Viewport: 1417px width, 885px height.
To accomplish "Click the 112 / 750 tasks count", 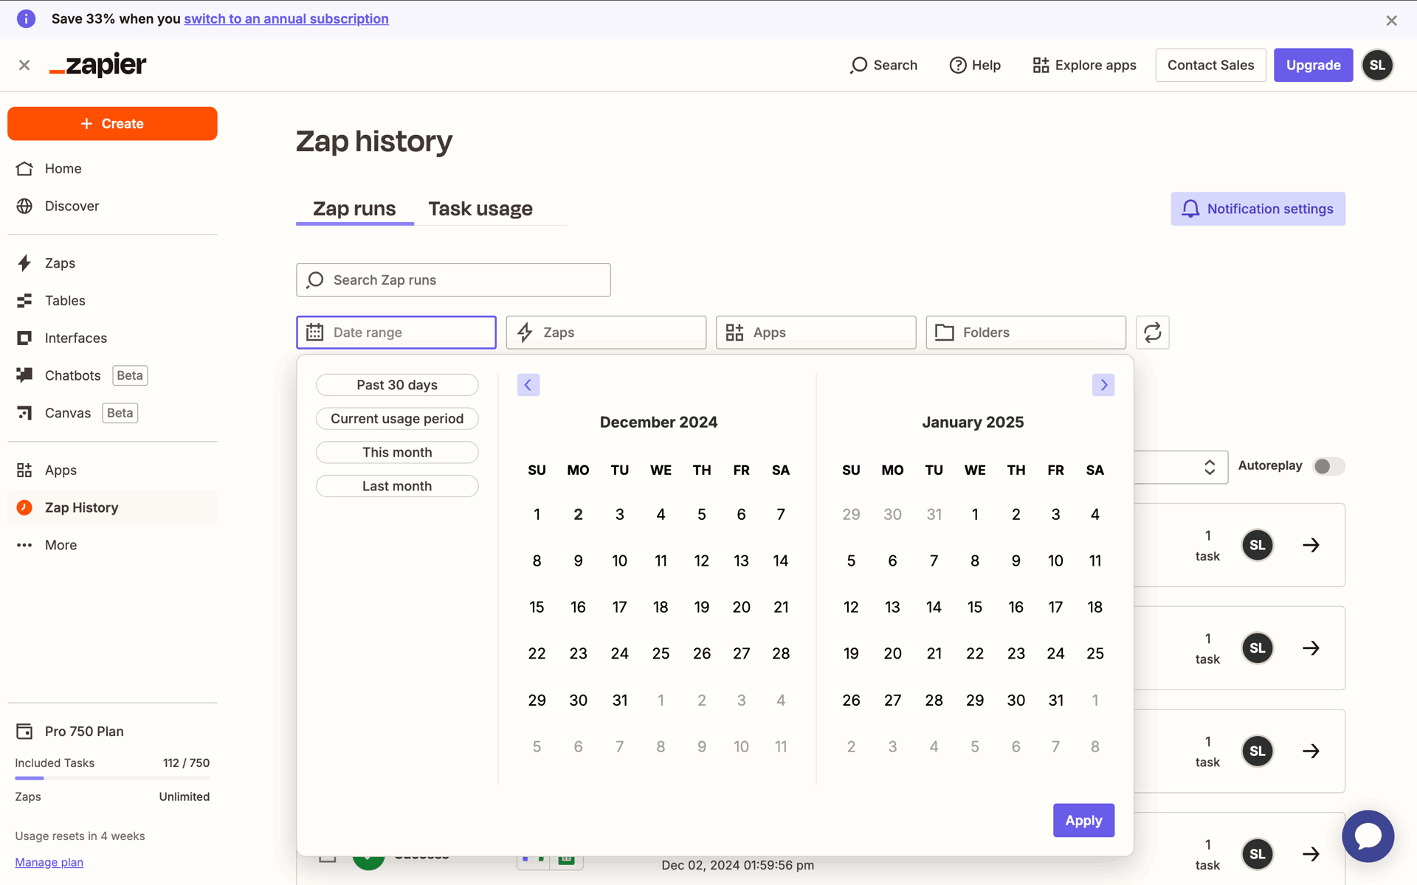I will [x=186, y=763].
